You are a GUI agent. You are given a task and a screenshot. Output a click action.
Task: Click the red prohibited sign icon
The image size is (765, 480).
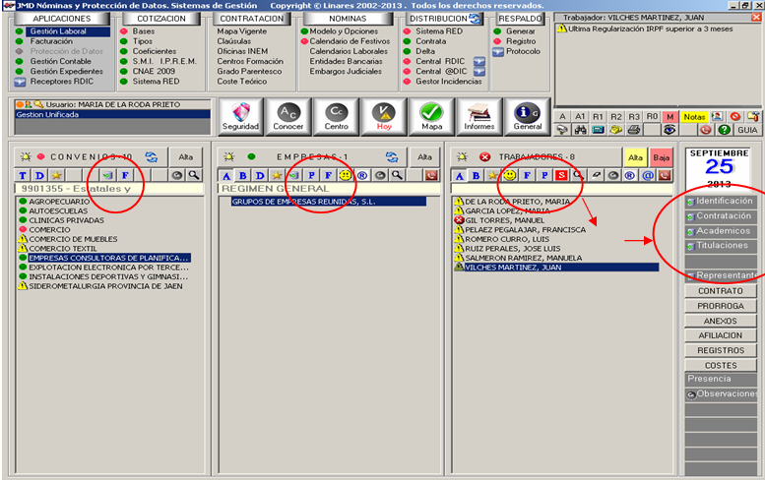coord(735,117)
